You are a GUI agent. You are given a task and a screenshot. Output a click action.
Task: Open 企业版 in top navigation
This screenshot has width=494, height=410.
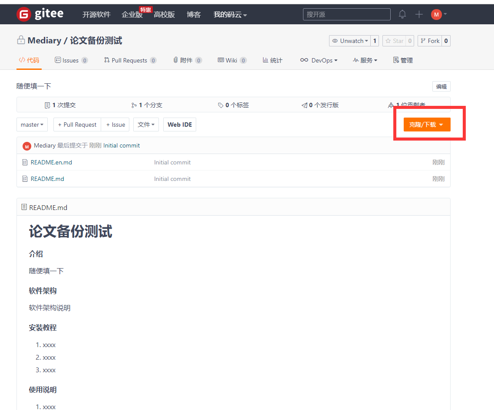click(x=132, y=14)
